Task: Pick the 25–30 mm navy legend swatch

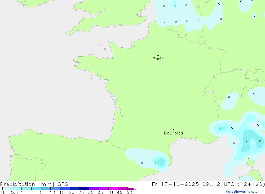Action: point(84,189)
